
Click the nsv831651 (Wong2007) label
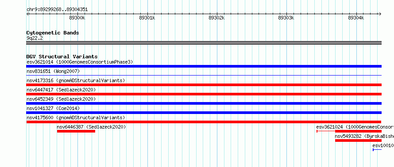(53, 72)
